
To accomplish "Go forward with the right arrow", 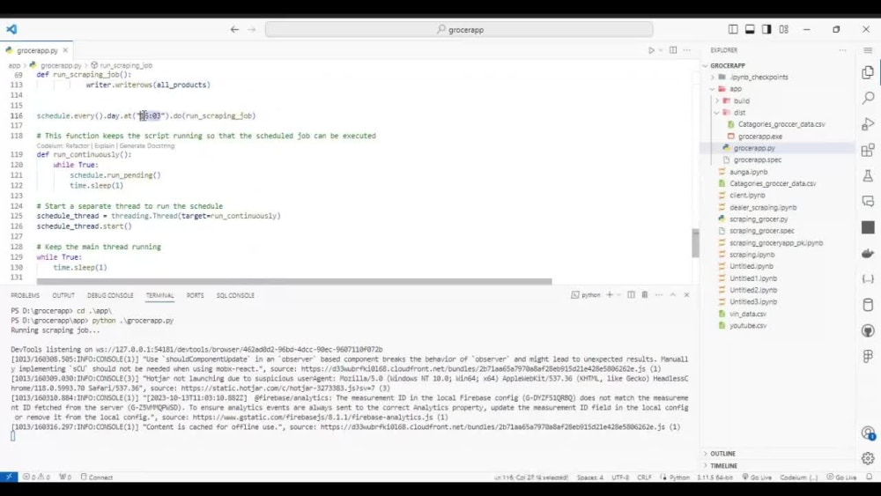I will point(252,29).
